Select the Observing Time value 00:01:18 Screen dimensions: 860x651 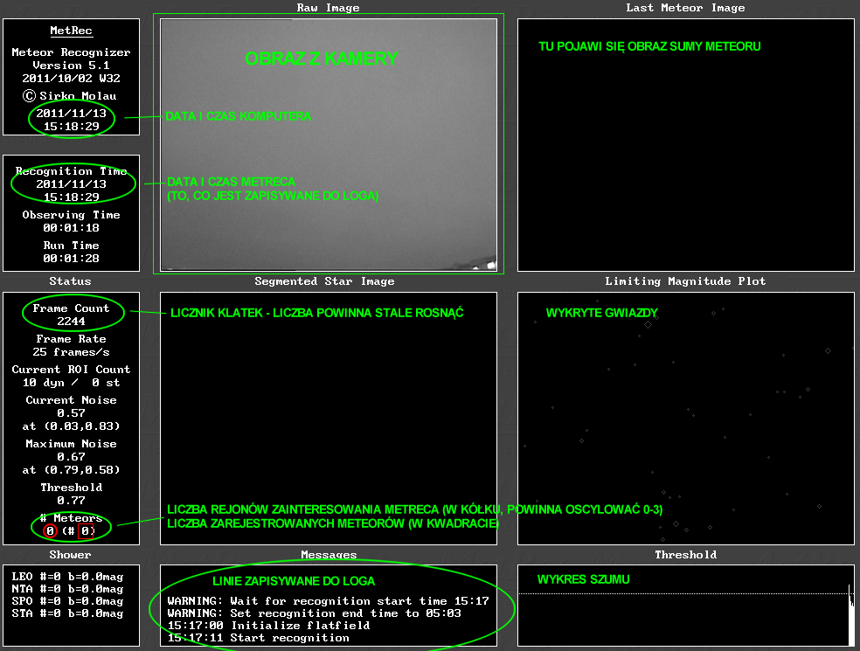point(71,227)
